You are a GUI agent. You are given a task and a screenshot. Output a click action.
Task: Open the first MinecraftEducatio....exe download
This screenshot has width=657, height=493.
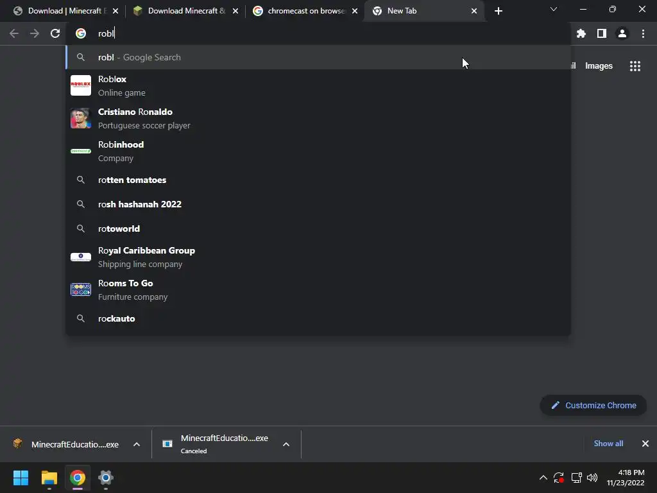pyautogui.click(x=67, y=444)
